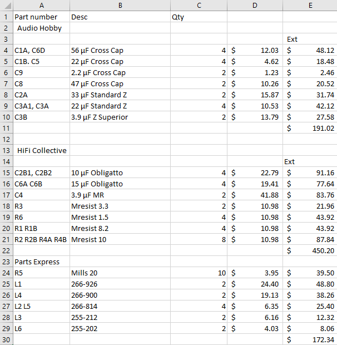Image resolution: width=337 pixels, height=345 pixels.
Task: Select '255-212' cell
Action: pyautogui.click(x=120, y=317)
